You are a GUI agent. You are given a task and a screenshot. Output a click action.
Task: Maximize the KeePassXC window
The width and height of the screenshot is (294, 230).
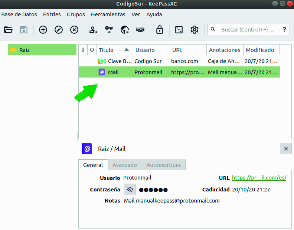coord(282,4)
